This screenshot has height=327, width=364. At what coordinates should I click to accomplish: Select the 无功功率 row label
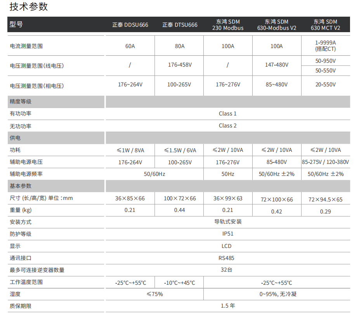[x=21, y=126]
